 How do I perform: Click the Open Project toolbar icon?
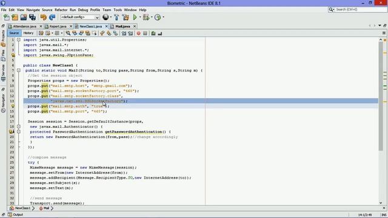point(24,18)
